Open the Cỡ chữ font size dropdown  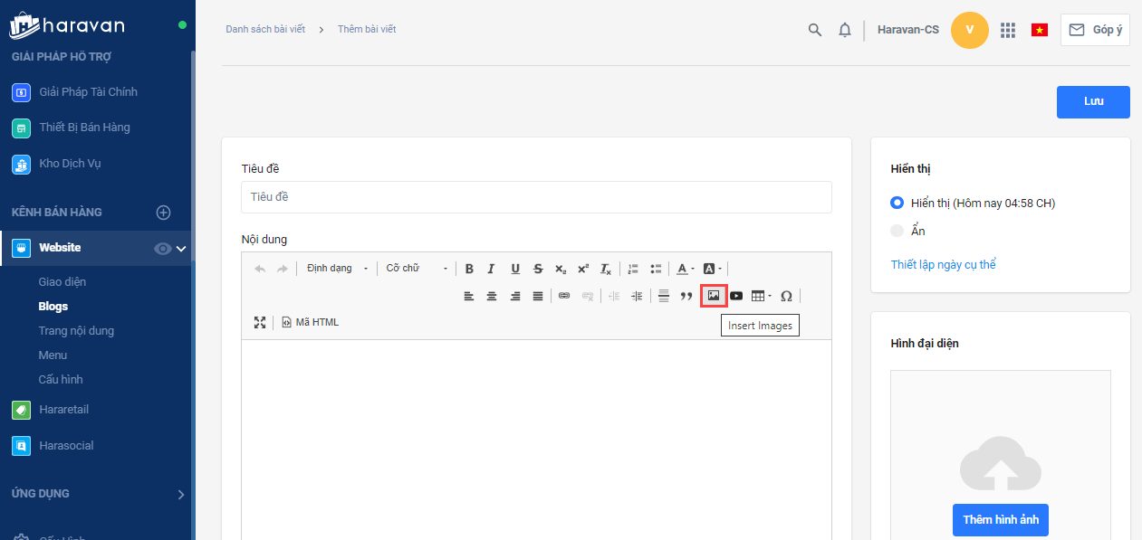coord(417,269)
